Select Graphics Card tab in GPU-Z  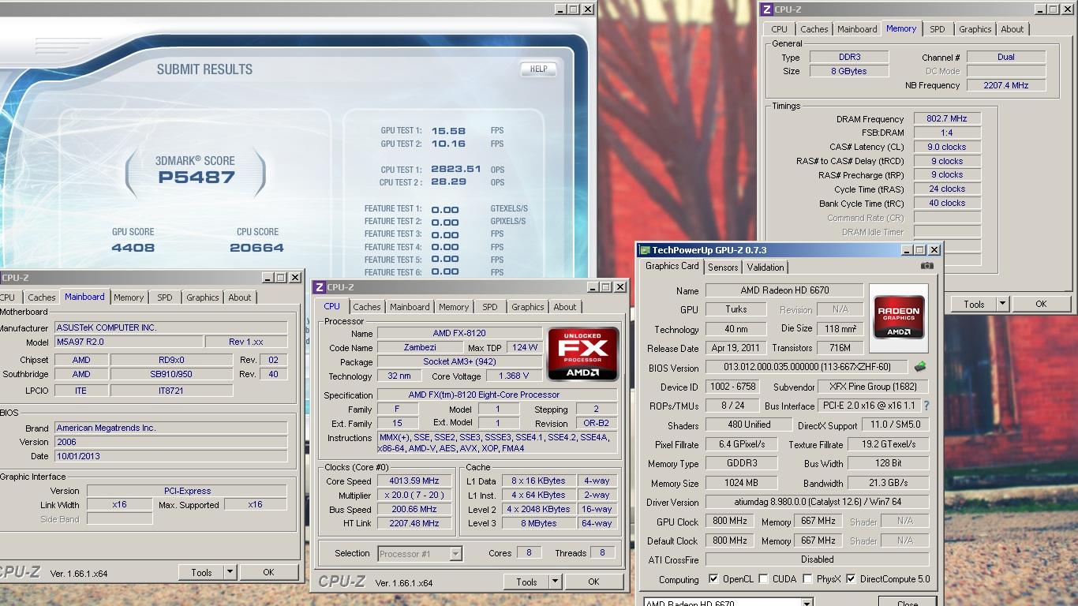coord(672,266)
